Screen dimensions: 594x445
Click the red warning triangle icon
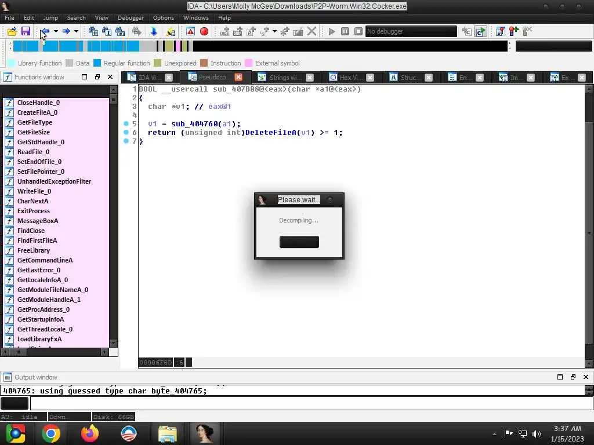click(190, 31)
